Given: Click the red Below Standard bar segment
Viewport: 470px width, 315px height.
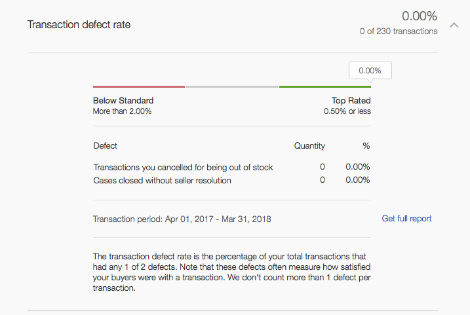Looking at the screenshot, I should [139, 86].
